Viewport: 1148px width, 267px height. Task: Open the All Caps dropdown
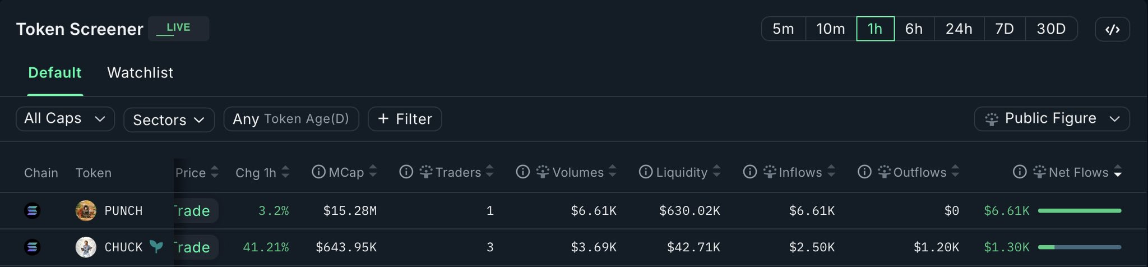(x=65, y=119)
